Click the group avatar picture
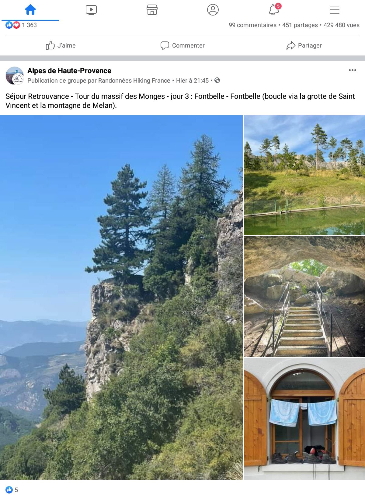Image resolution: width=365 pixels, height=495 pixels. point(15,76)
